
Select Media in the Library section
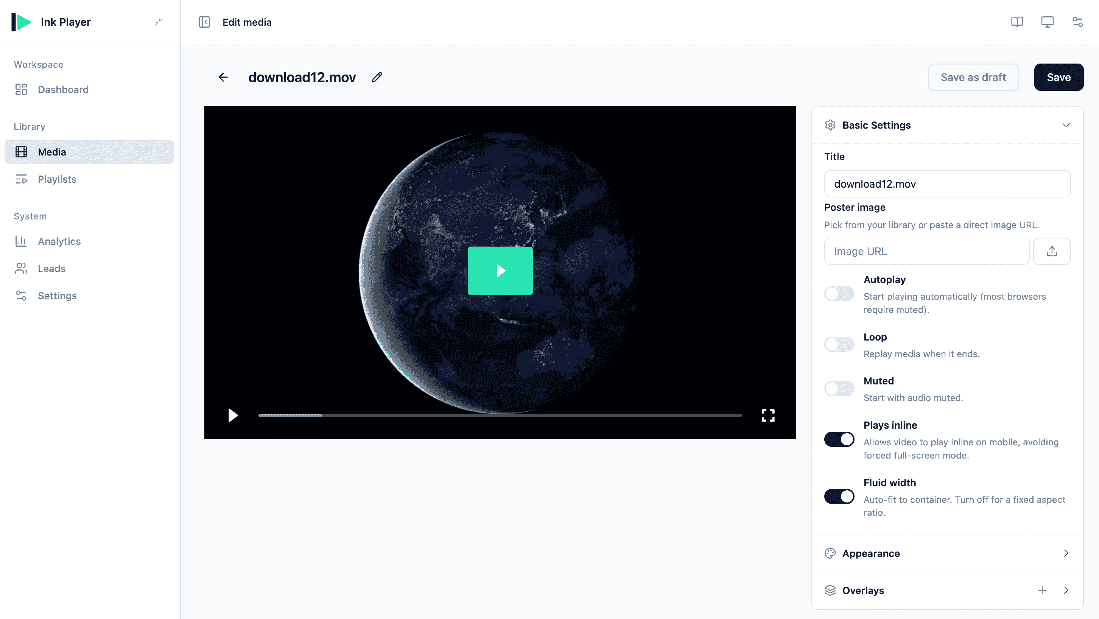tap(89, 152)
